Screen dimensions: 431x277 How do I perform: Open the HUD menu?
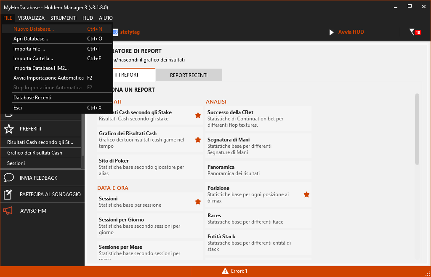[88, 18]
